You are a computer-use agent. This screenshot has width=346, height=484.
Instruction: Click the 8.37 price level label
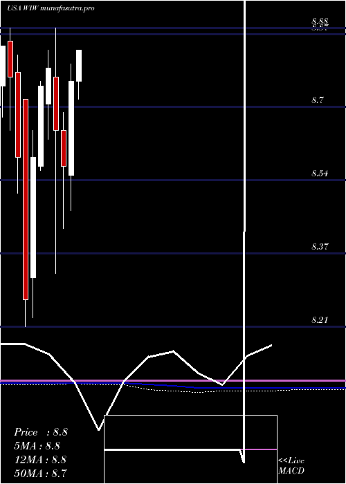tap(320, 247)
